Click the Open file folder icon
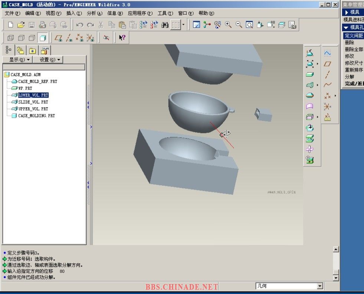364x294 pixels. click(x=21, y=25)
